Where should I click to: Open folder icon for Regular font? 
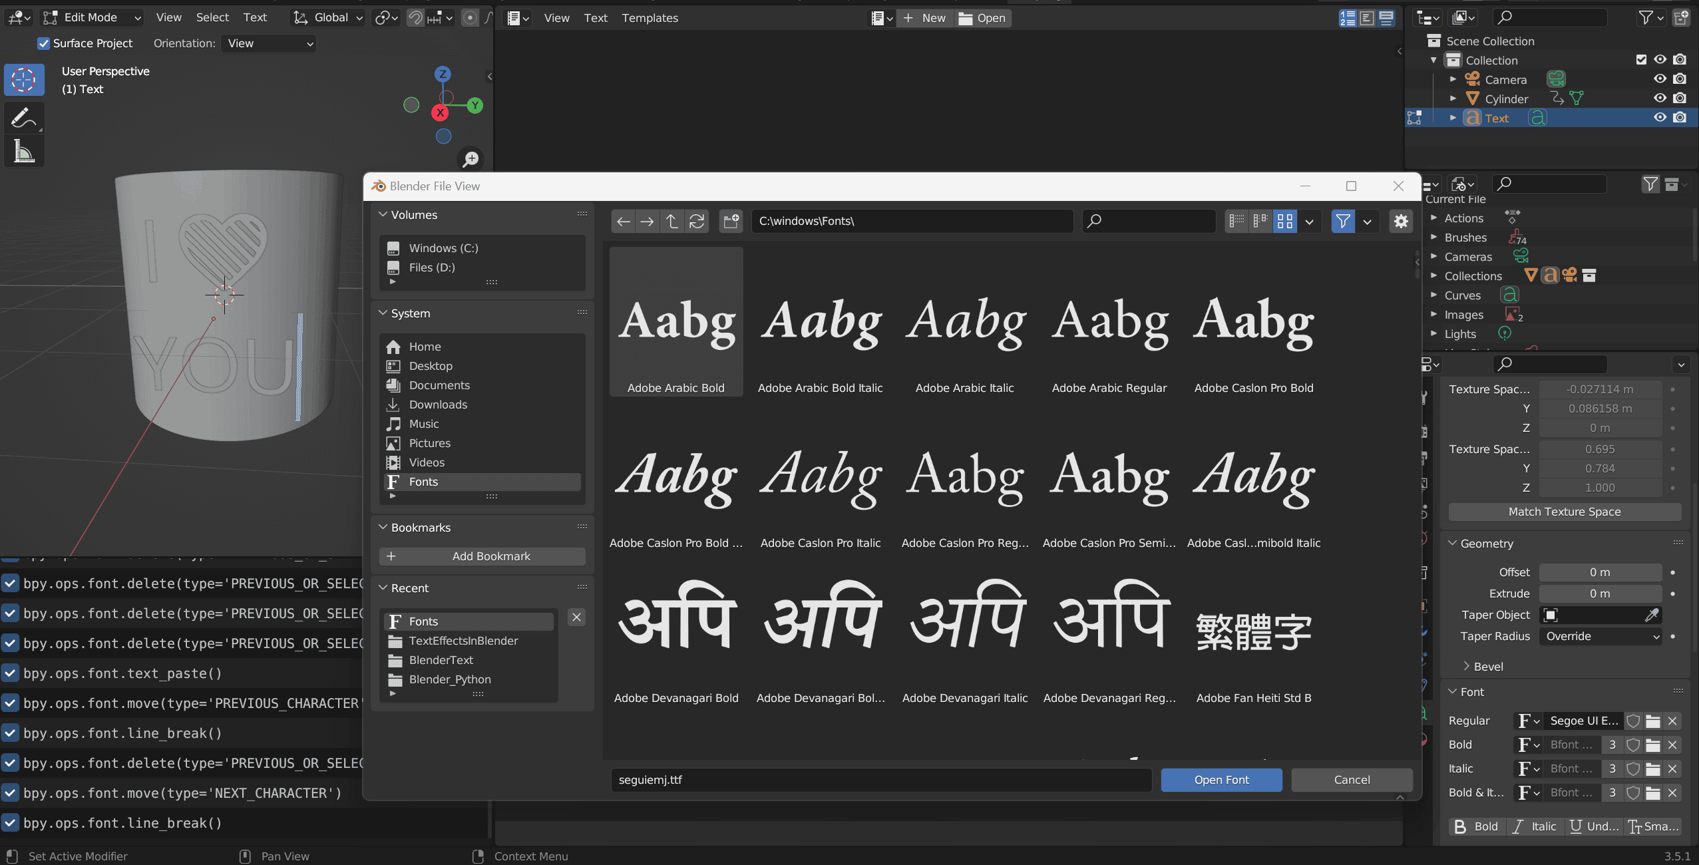pos(1653,721)
